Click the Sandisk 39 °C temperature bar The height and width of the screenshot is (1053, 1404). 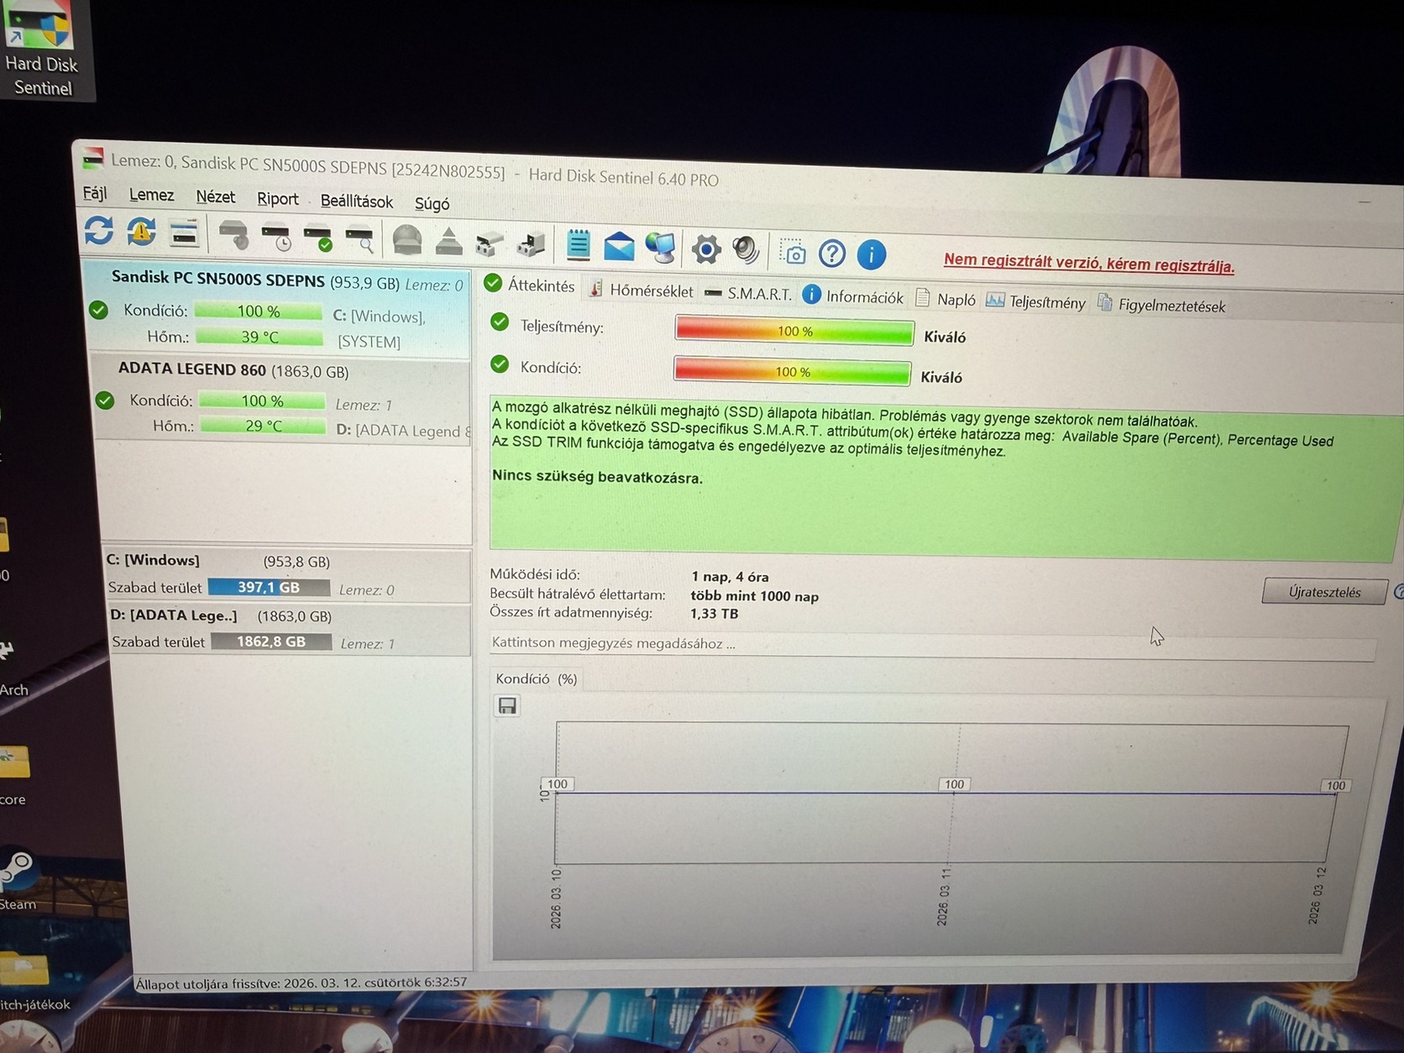(259, 337)
